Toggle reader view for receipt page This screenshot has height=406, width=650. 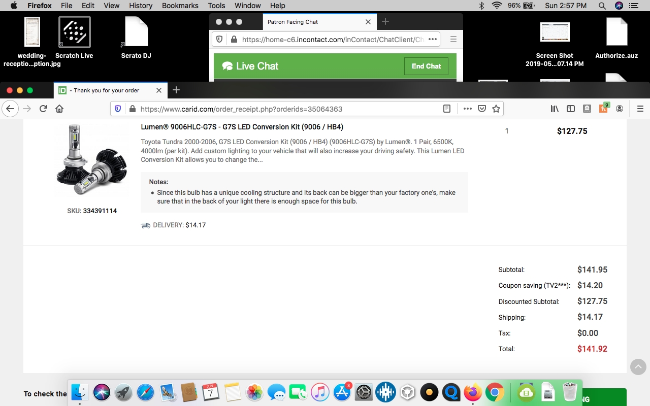click(447, 109)
